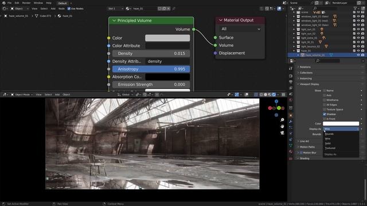The height and width of the screenshot is (206, 367).
Task: Open the Particles properties tab icon
Action: click(291, 128)
